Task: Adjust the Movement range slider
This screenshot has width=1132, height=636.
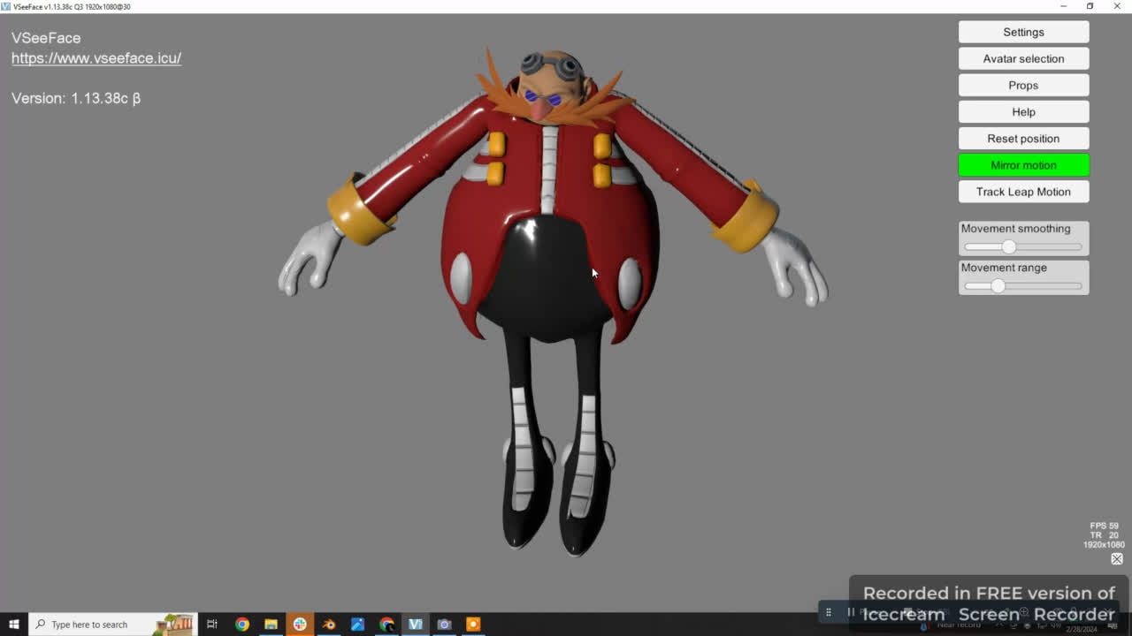Action: click(1023, 286)
